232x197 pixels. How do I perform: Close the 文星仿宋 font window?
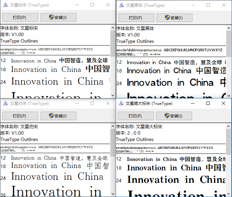[108, 103]
